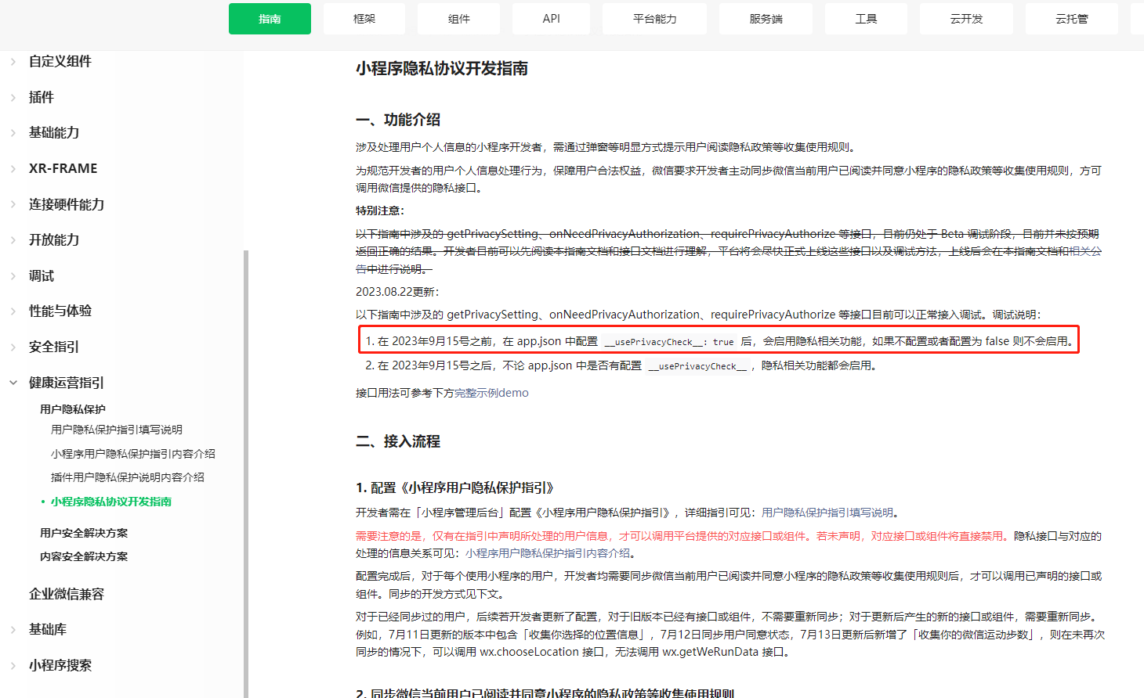
Task: Expand chevron beside 插件
Action: (13, 97)
